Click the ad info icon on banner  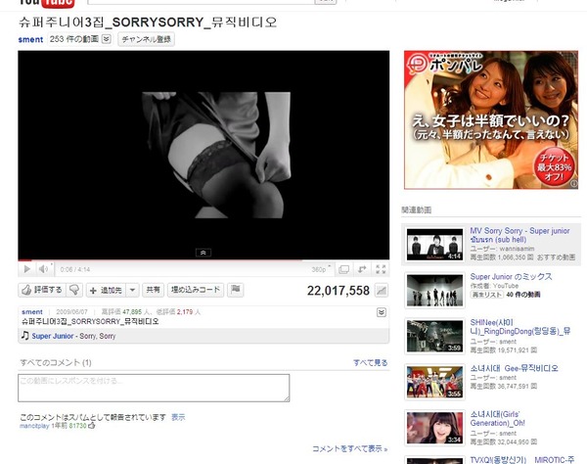[x=573, y=184]
